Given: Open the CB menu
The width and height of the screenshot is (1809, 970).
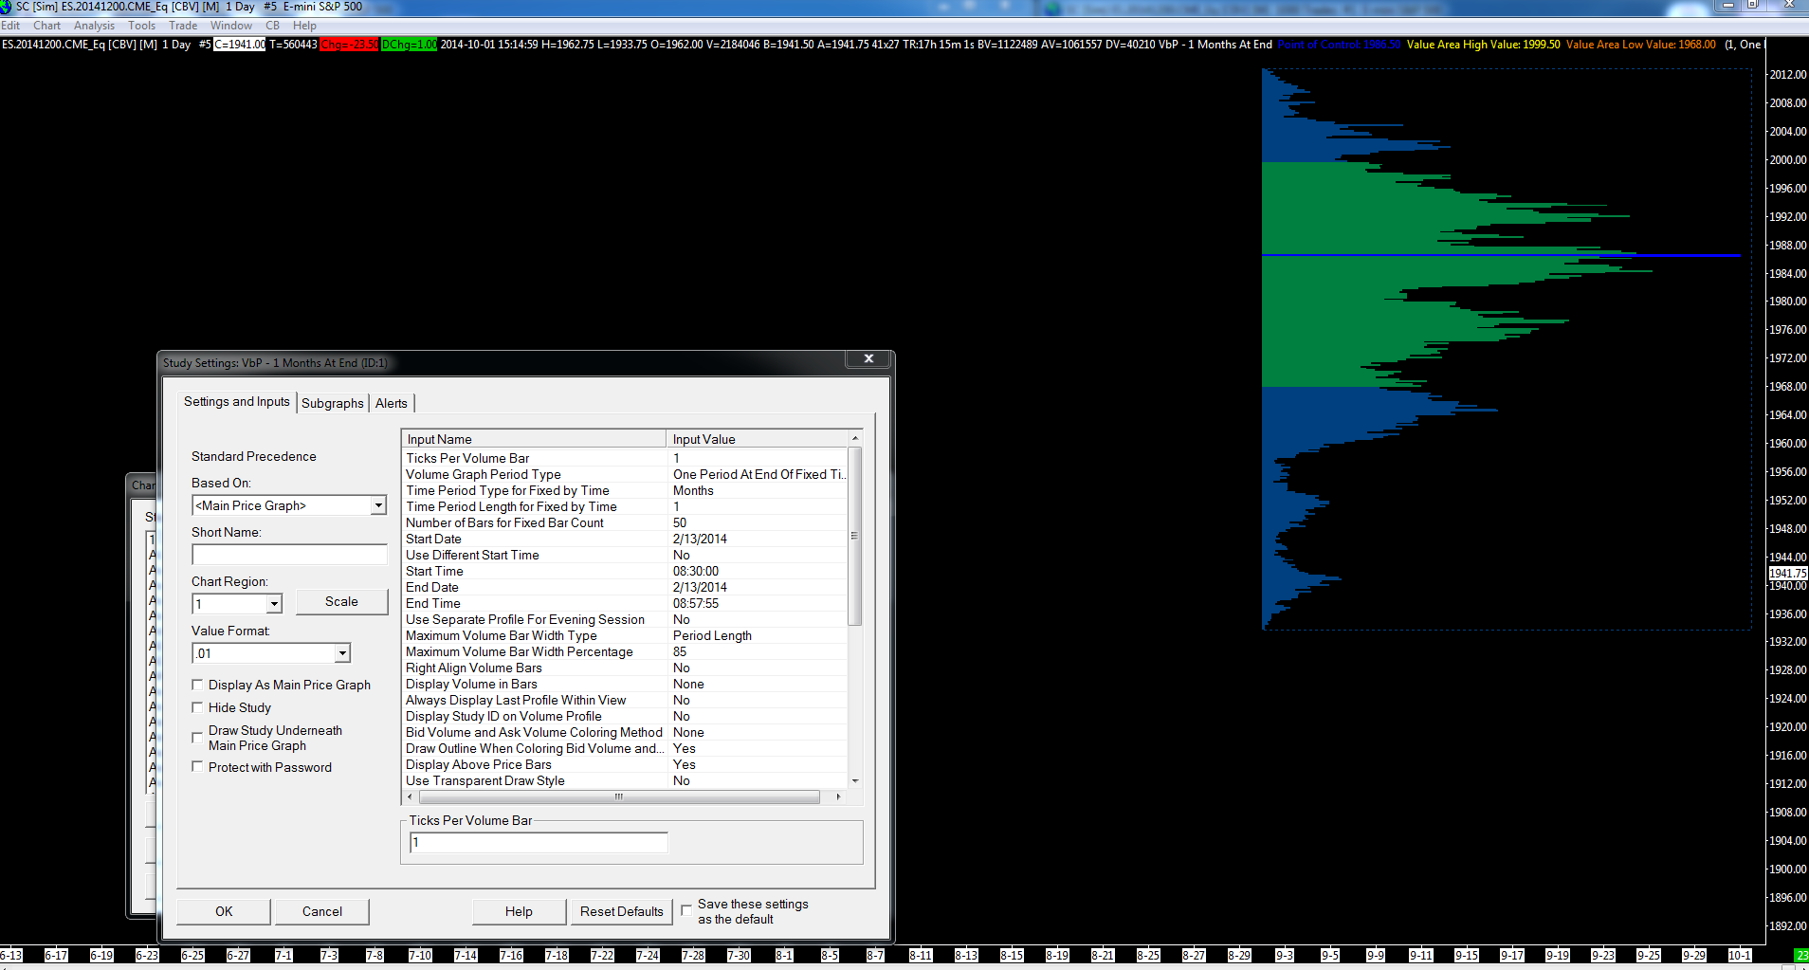Looking at the screenshot, I should click(272, 26).
